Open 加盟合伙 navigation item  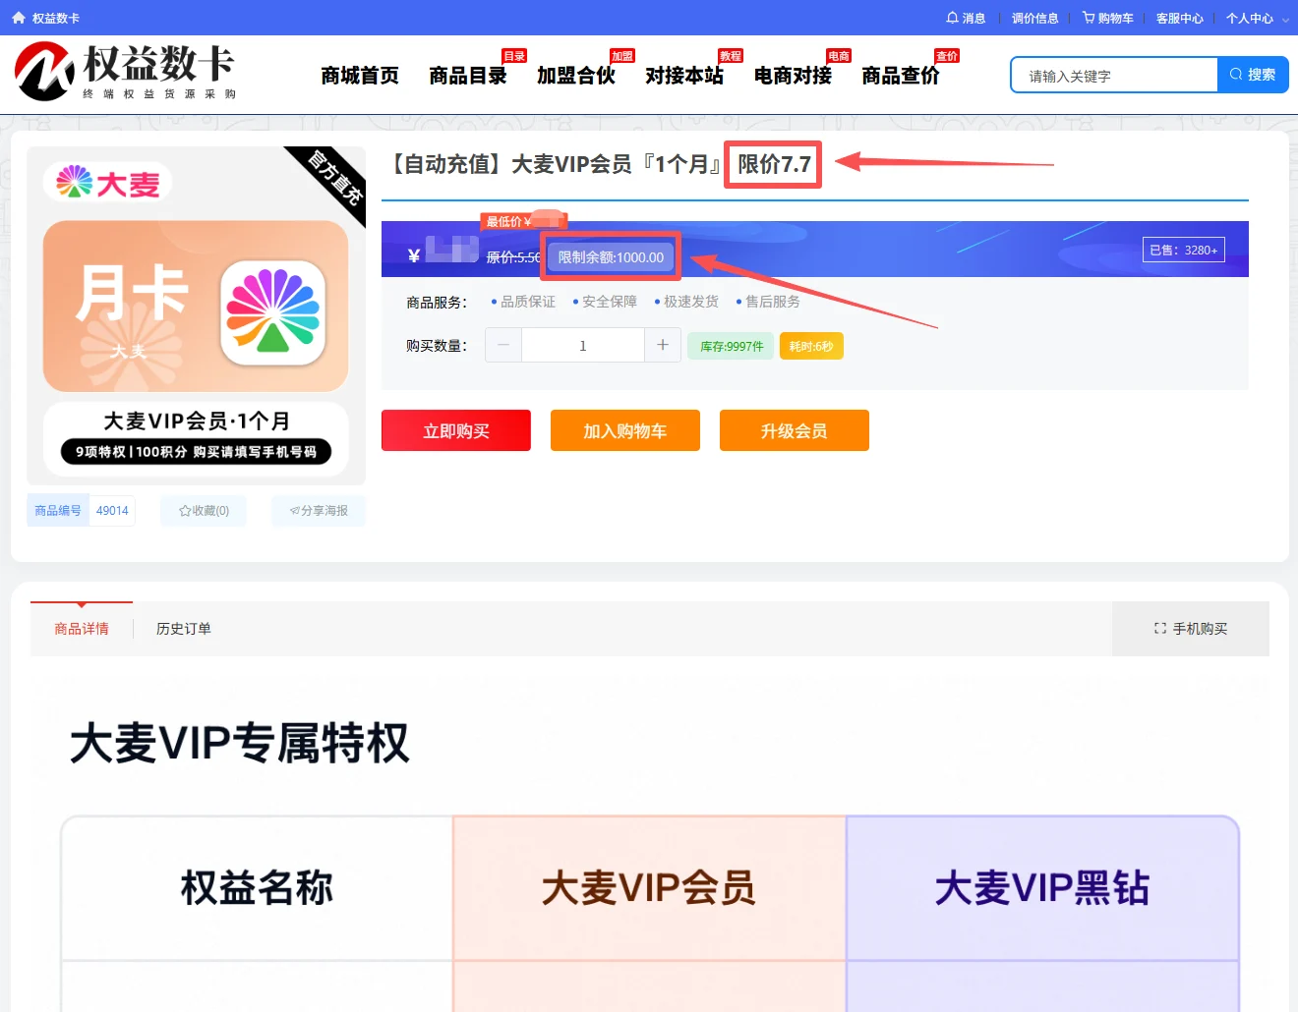coord(576,76)
